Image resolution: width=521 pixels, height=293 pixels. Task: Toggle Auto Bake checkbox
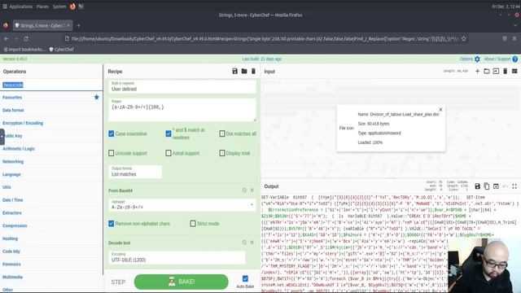pyautogui.click(x=245, y=278)
